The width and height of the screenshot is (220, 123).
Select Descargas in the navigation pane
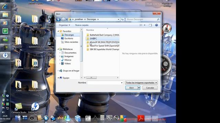pos(69,35)
